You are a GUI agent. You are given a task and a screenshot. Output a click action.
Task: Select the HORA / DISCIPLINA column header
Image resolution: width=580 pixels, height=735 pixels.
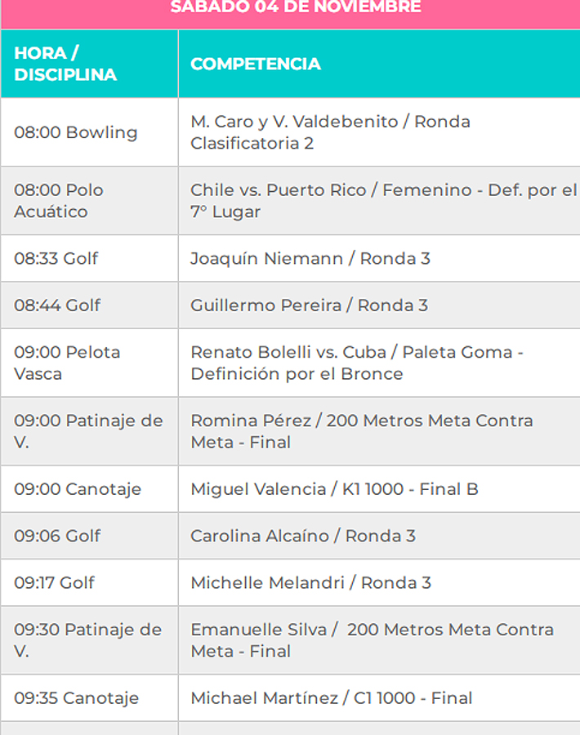coord(65,64)
